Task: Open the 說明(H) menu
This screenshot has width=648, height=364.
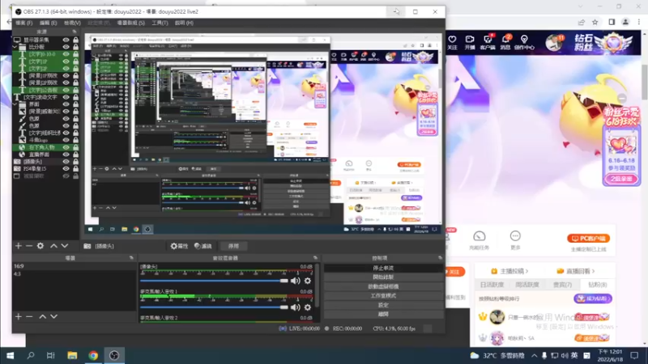Action: [x=184, y=23]
